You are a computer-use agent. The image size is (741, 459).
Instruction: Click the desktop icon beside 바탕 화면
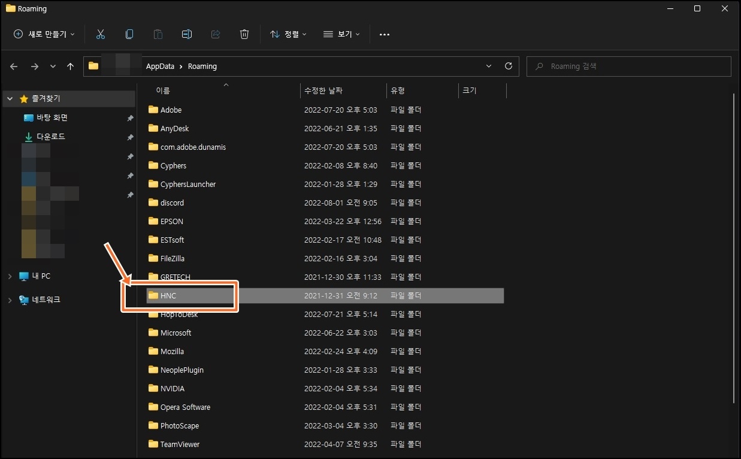pos(28,118)
